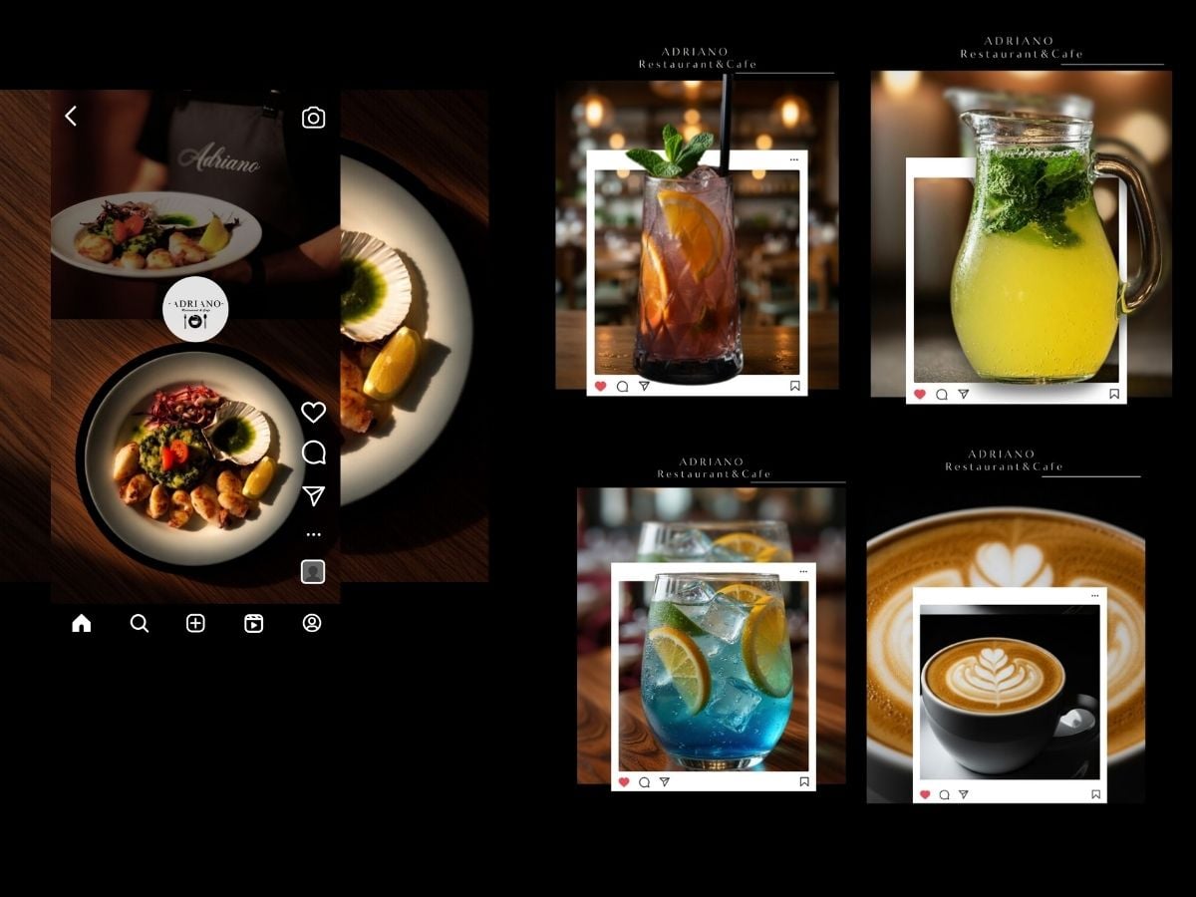Tap the heart outline beside the seafood plate
This screenshot has height=897, width=1196.
point(313,412)
